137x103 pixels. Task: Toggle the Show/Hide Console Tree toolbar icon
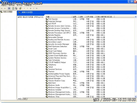click(x=9, y=9)
